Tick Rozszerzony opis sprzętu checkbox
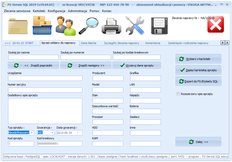 click(x=178, y=94)
